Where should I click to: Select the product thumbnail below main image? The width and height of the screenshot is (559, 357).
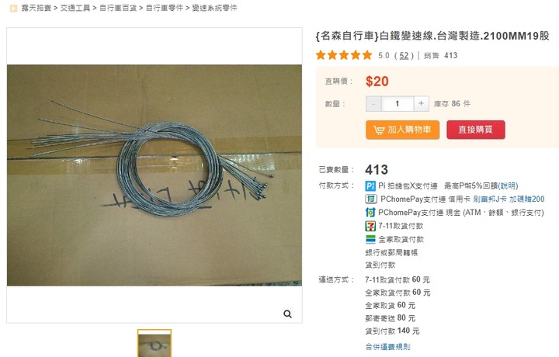(155, 344)
